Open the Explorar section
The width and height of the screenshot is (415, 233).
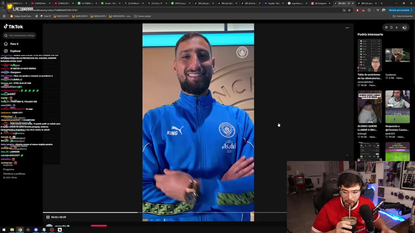coord(12,51)
